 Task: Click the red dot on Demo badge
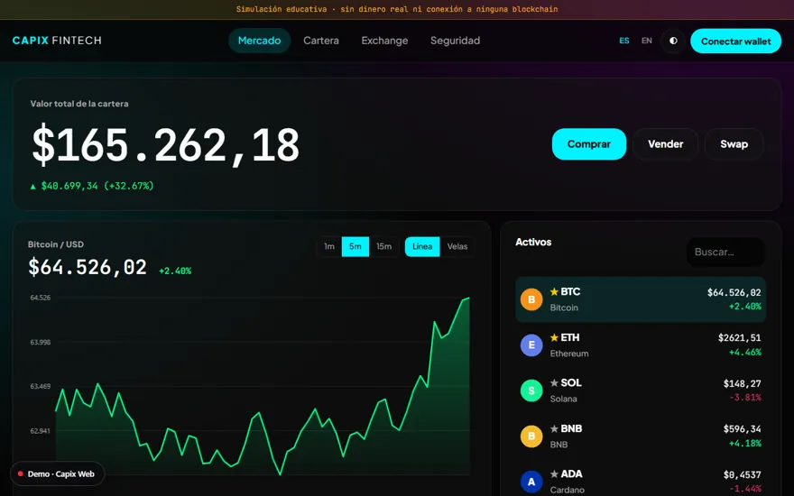(x=20, y=473)
